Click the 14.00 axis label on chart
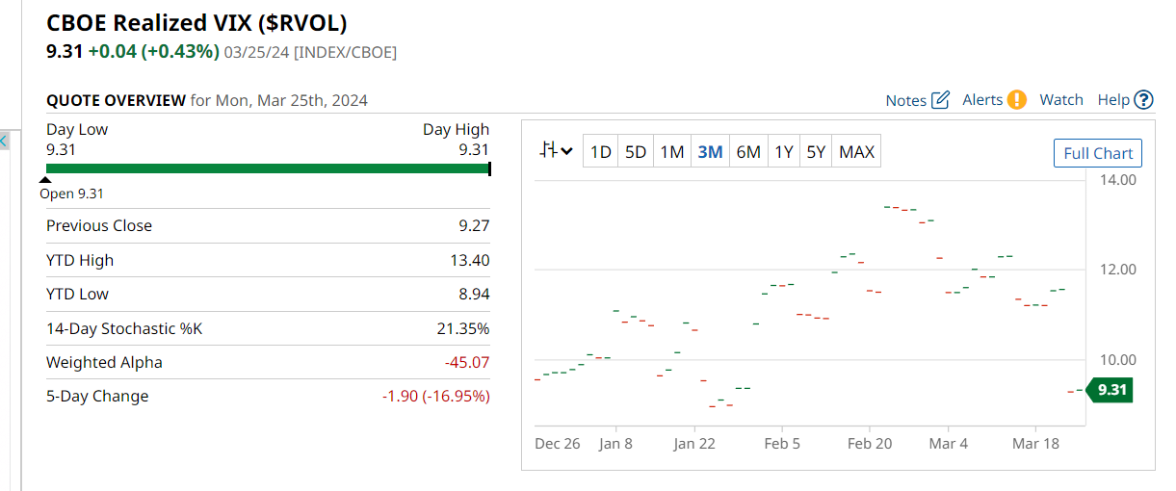Image resolution: width=1176 pixels, height=491 pixels. tap(1117, 180)
